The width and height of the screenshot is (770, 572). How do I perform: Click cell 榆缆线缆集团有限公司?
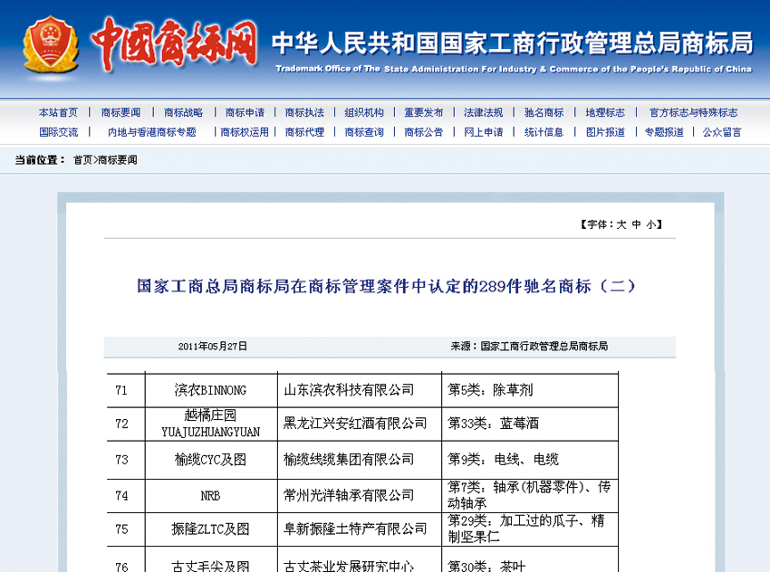tap(360, 460)
